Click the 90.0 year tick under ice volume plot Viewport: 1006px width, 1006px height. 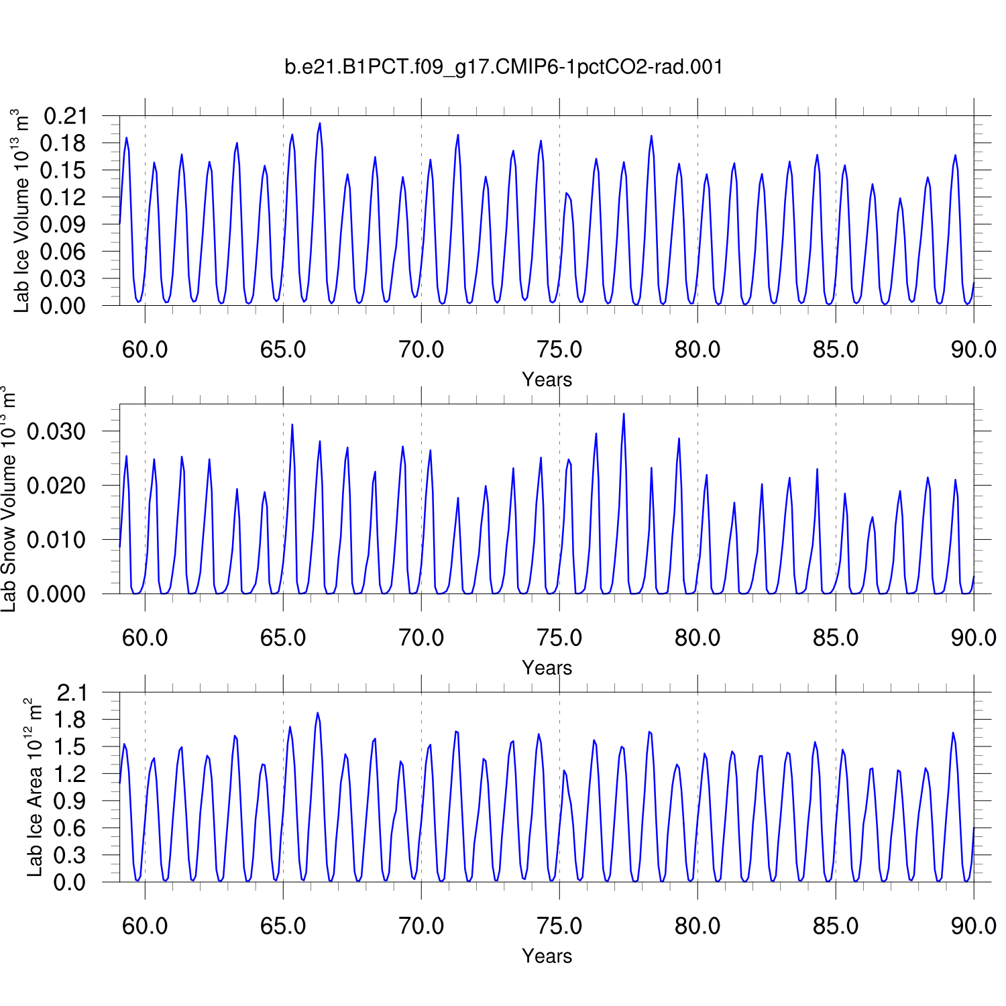[973, 349]
